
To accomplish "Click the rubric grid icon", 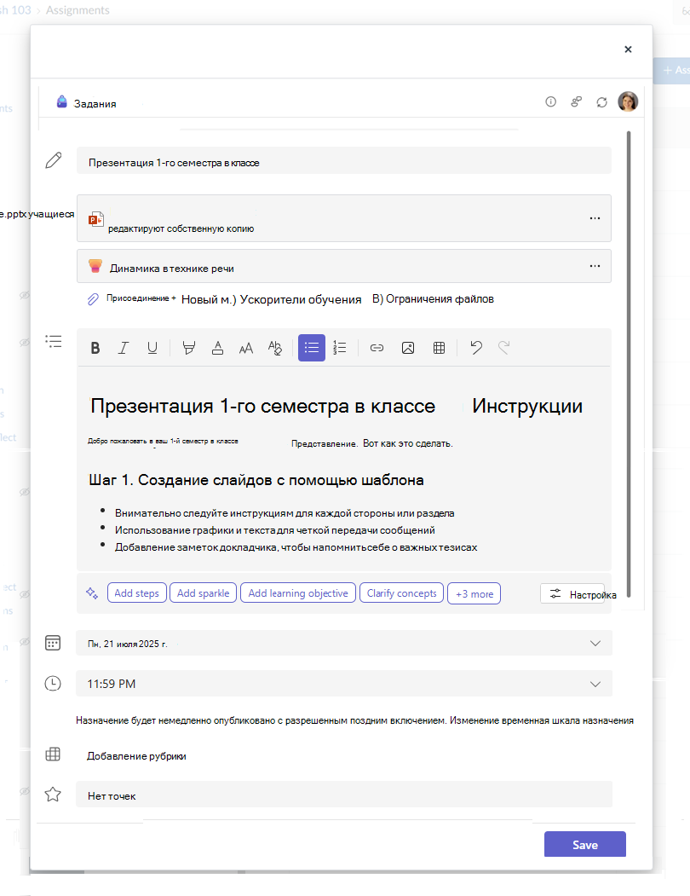I will point(53,754).
